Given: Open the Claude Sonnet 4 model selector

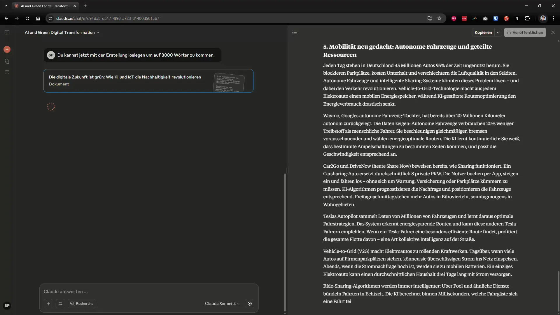Looking at the screenshot, I should tap(222, 304).
